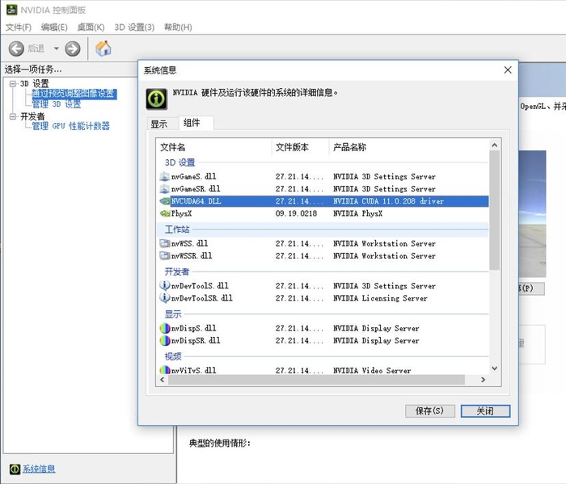Click the nvGameSR.dll file icon

[x=165, y=188]
